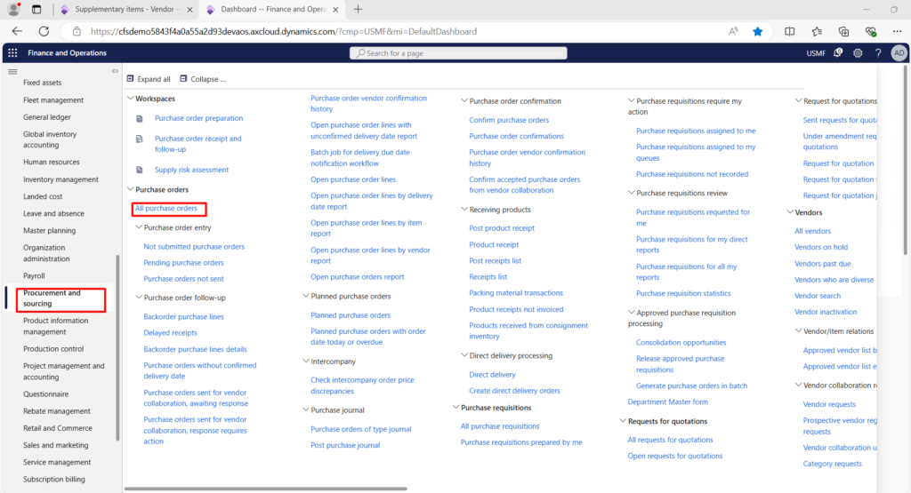911x493 pixels.
Task: Click the Supply risk assessment workspace icon
Action: (140, 170)
